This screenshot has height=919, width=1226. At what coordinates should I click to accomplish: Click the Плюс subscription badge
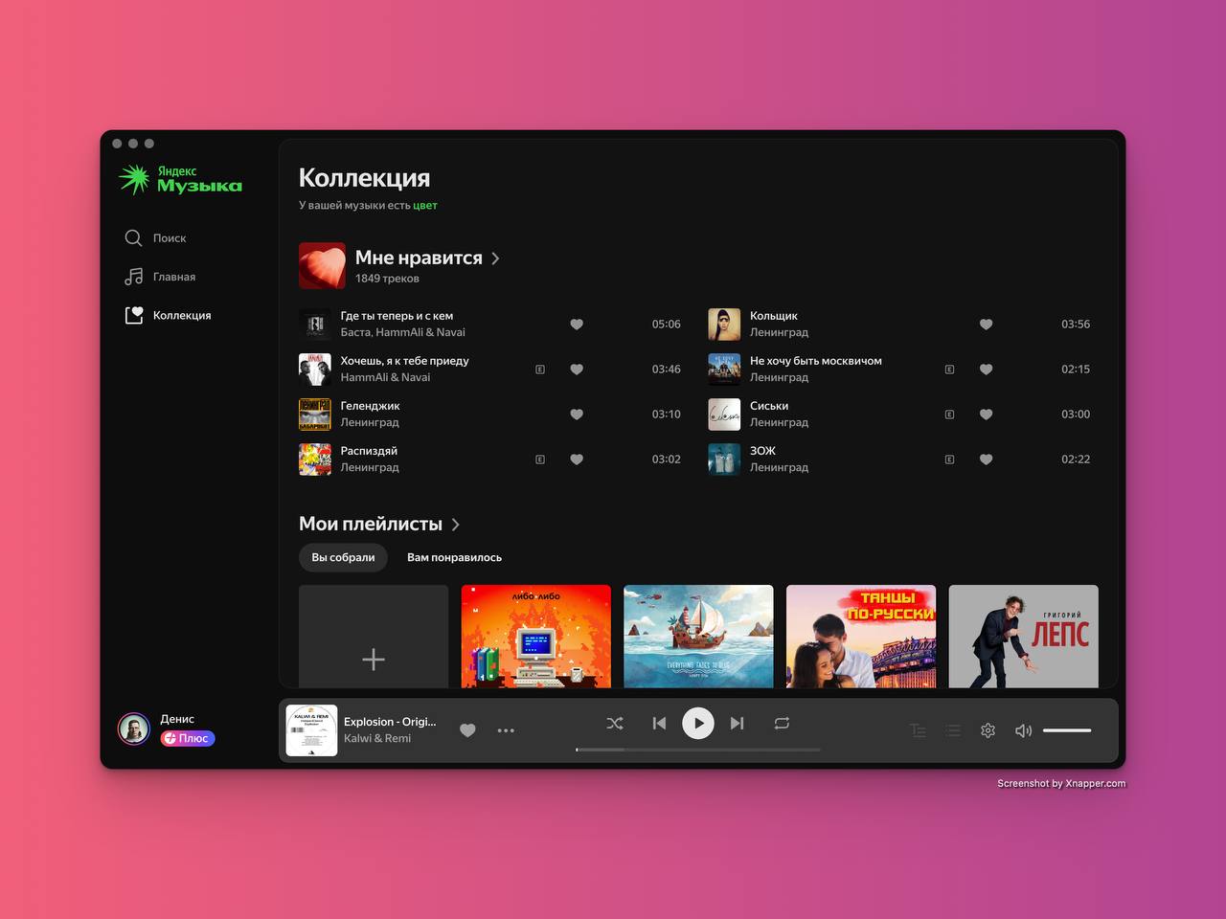coord(188,738)
